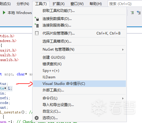
Task: Select 连接到服务器(S)... entry
Action: (x=79, y=25)
